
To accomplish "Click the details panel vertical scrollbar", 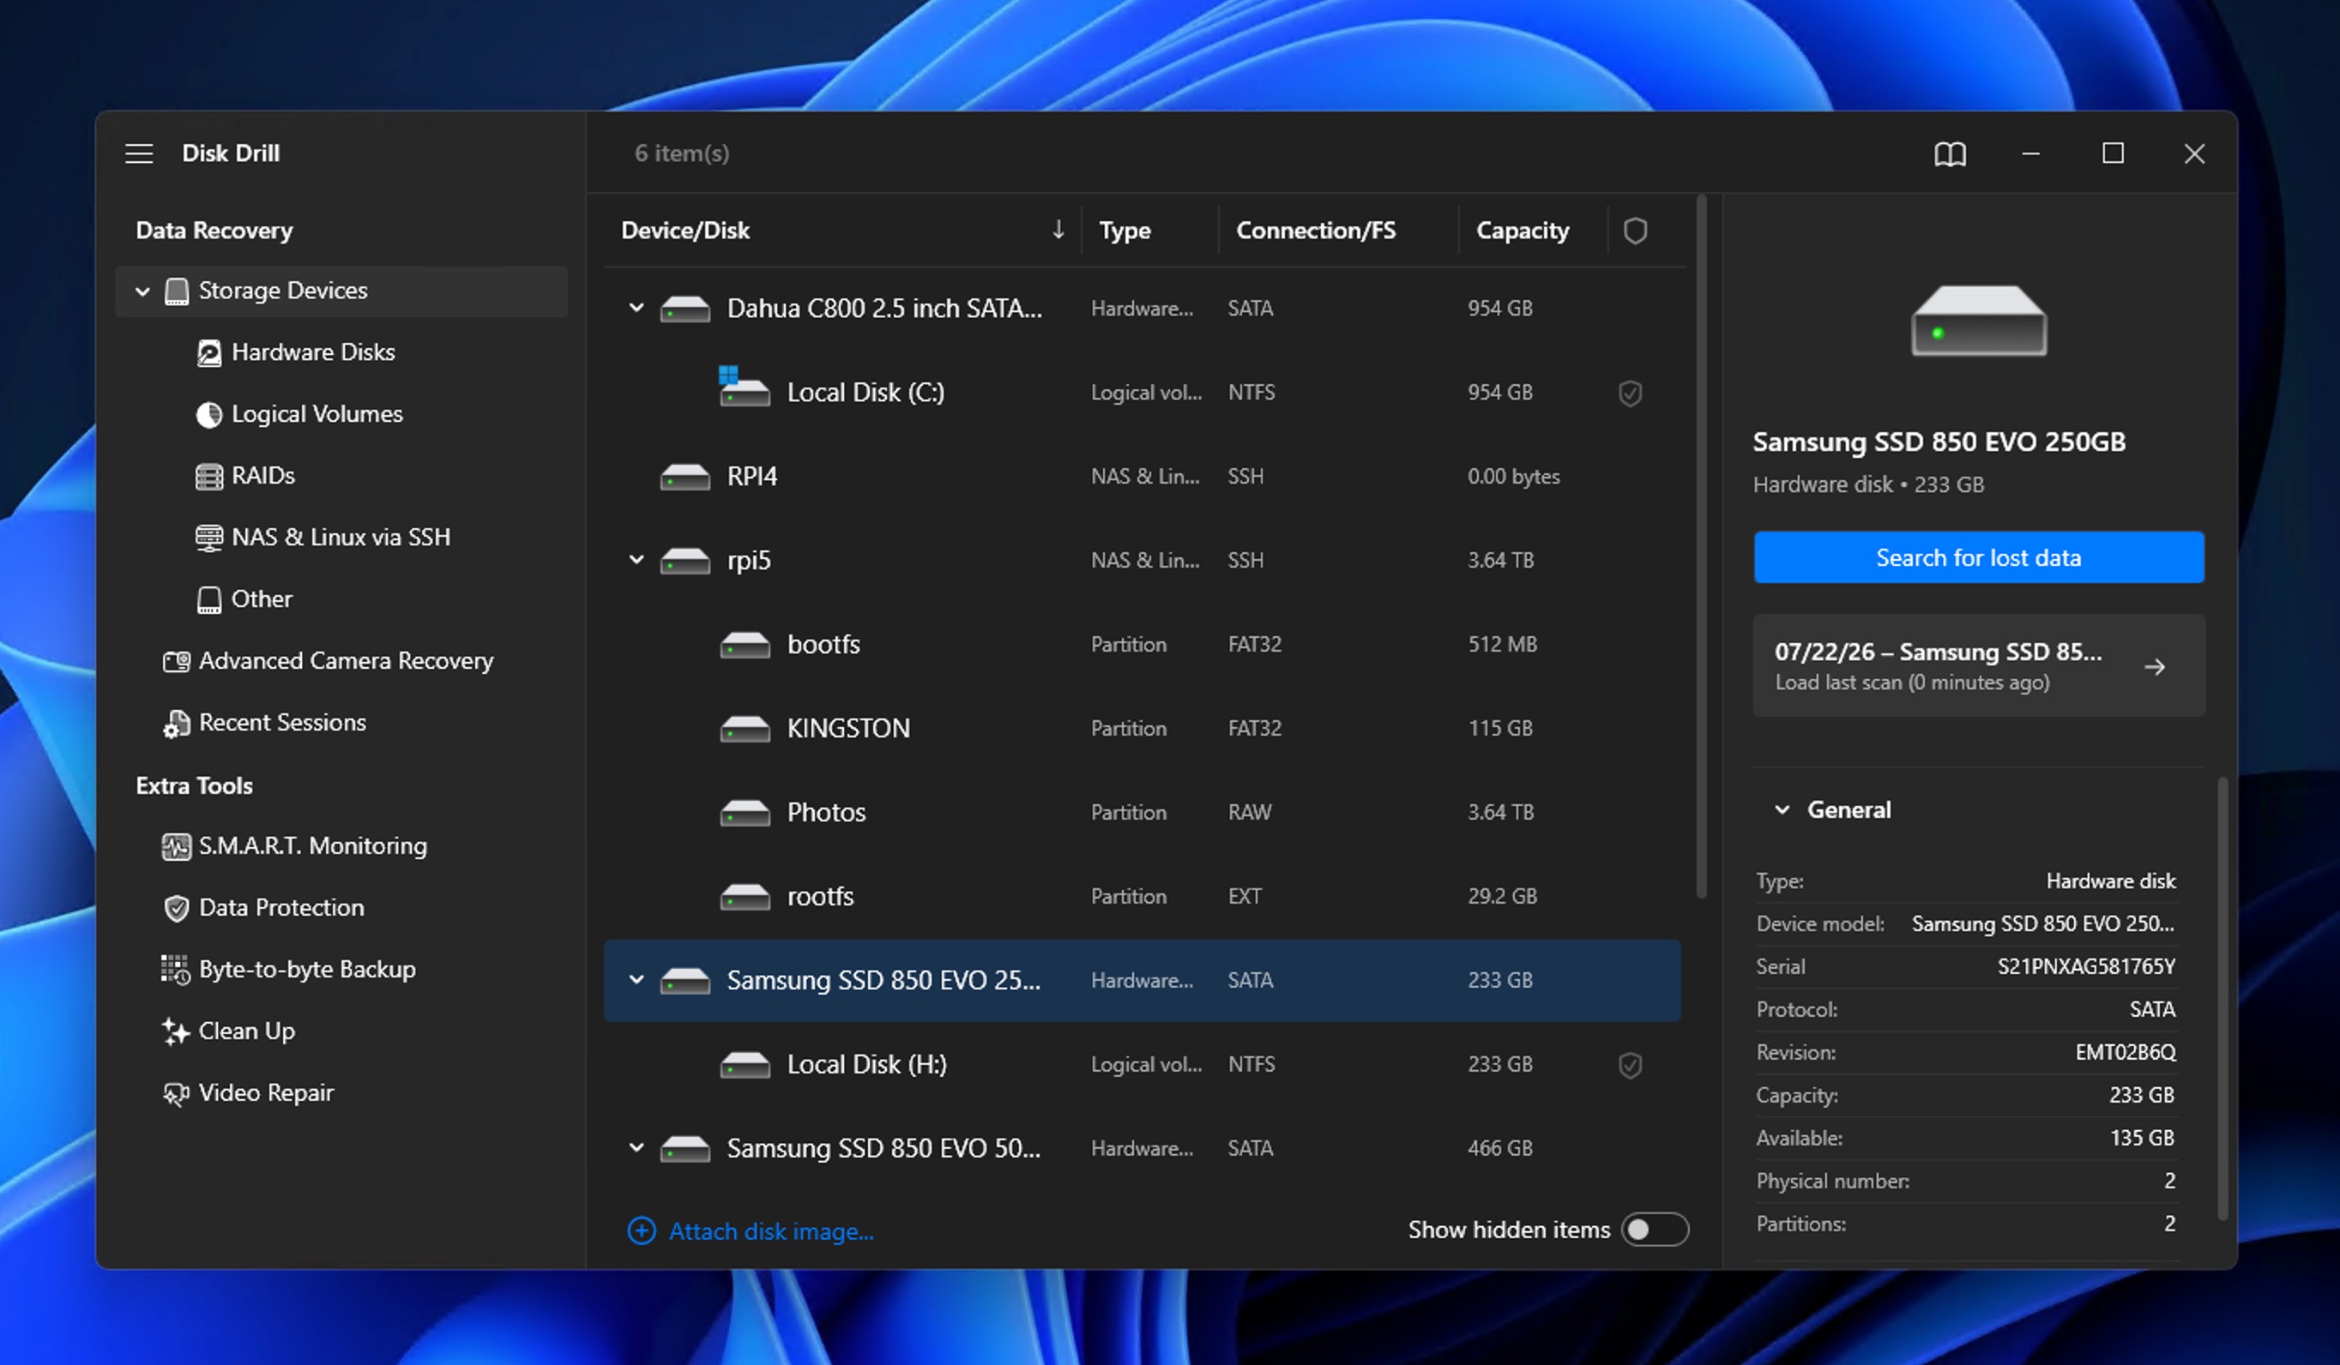I will coord(2223,1000).
